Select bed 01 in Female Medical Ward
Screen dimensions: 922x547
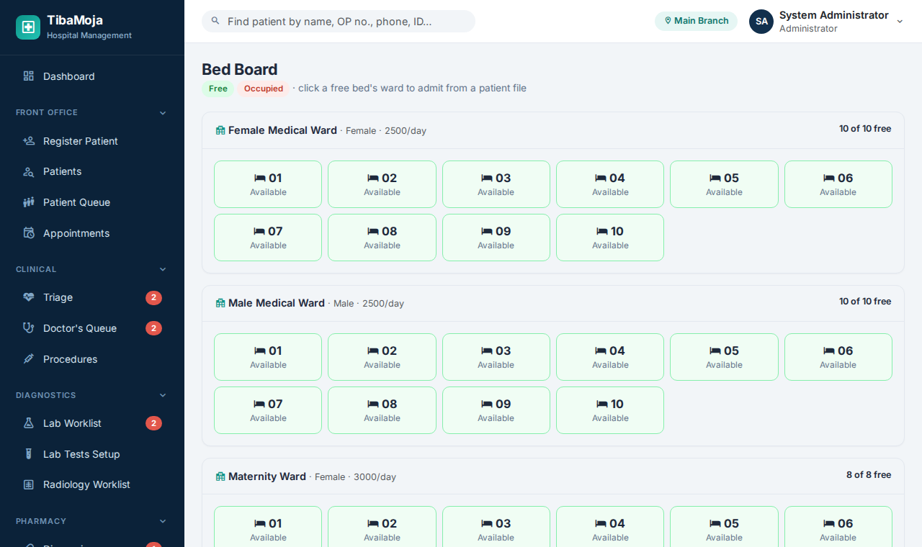[268, 184]
